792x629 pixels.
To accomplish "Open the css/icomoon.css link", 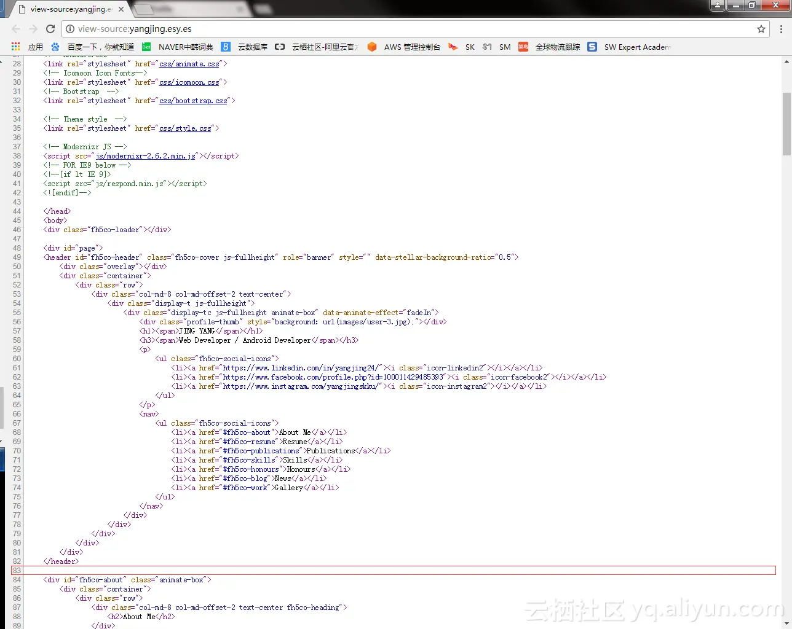I will coord(189,82).
